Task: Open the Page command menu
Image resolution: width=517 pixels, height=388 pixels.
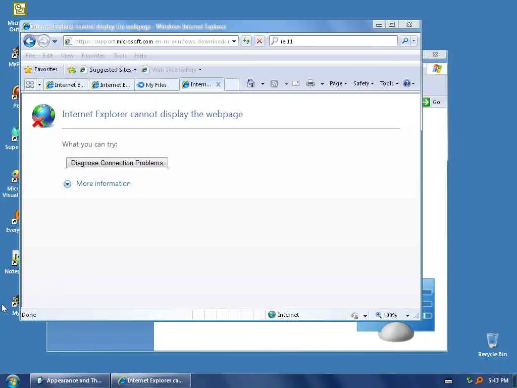Action: point(338,83)
